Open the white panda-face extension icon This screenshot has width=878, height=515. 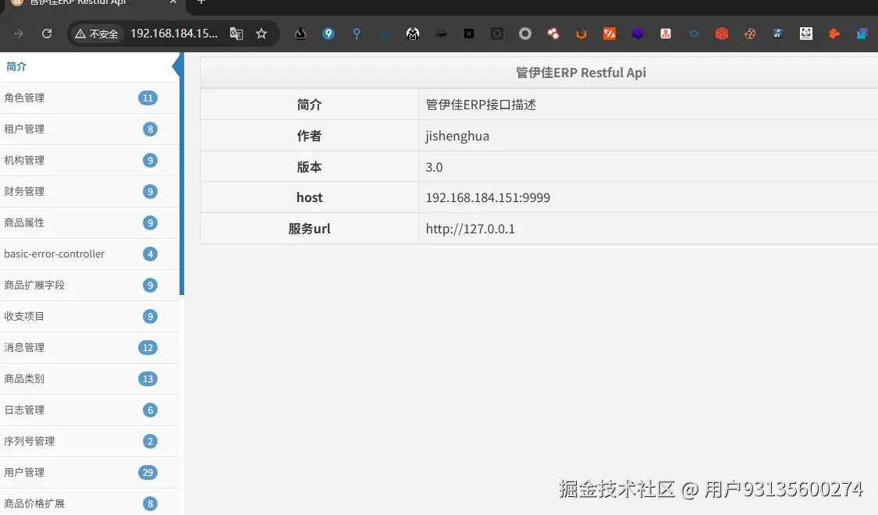tap(806, 34)
